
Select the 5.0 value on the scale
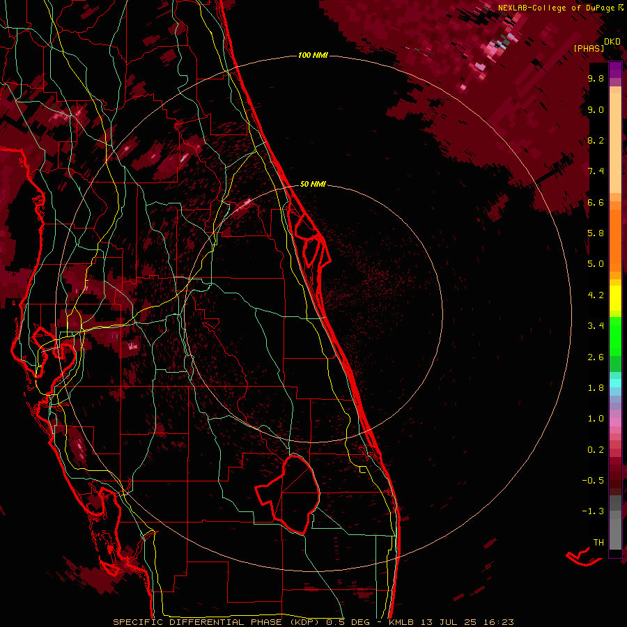pos(596,264)
